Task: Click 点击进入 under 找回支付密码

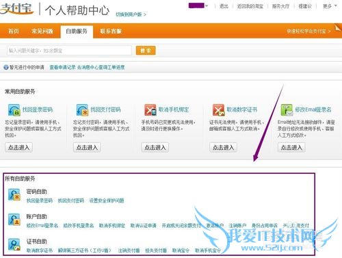Action: [87, 147]
